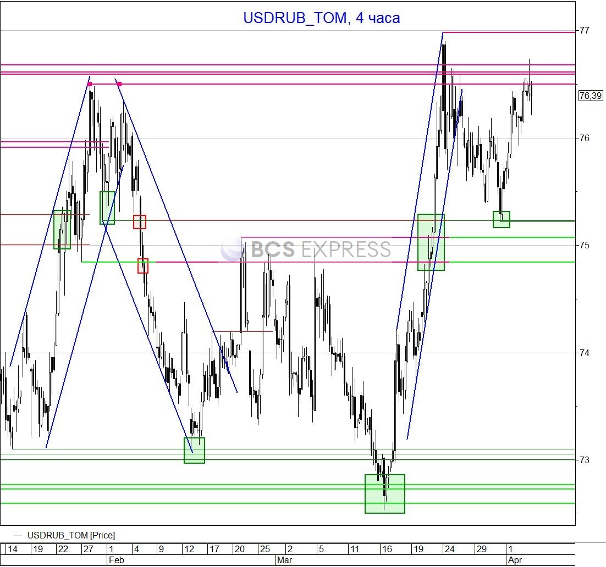606x567 pixels.
Task: Click the small green box near April 1
Action: tap(501, 219)
